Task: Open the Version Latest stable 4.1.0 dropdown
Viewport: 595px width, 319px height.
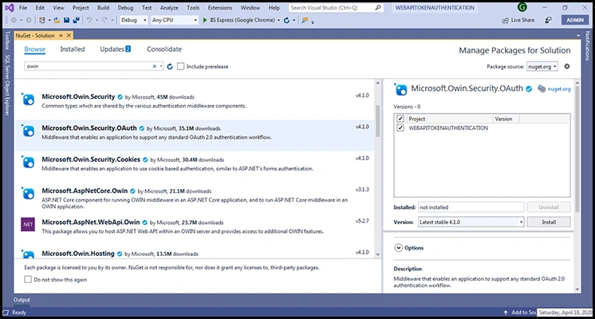Action: (471, 222)
